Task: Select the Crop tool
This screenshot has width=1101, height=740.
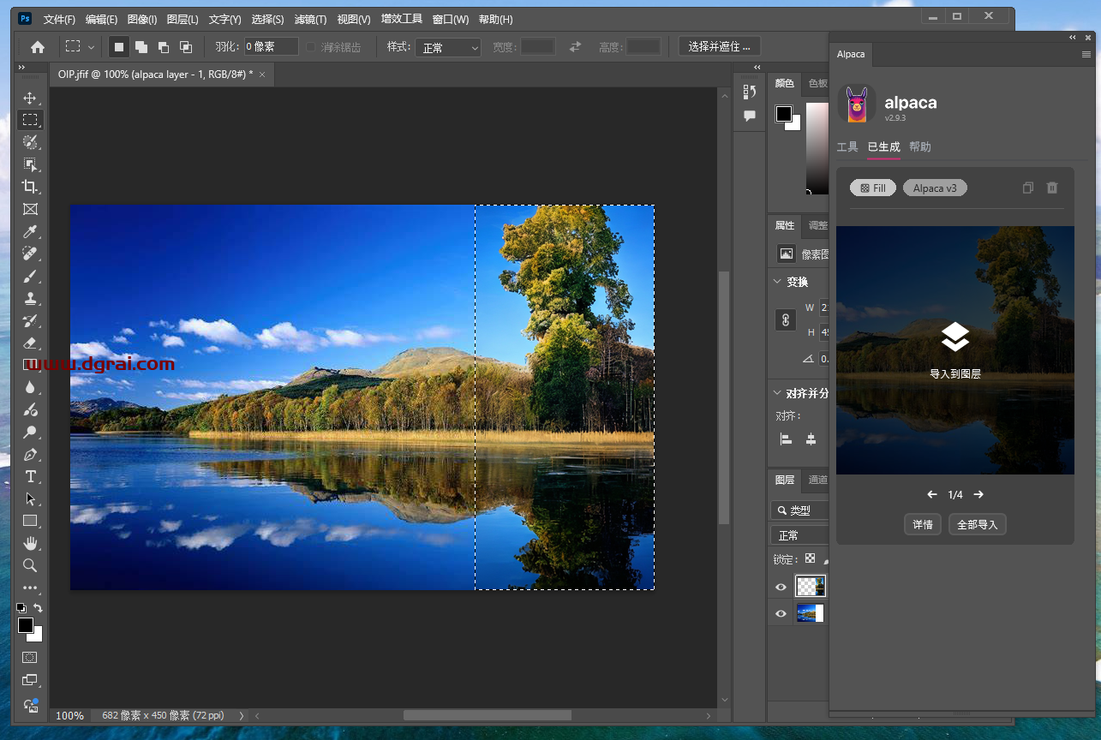Action: (30, 187)
